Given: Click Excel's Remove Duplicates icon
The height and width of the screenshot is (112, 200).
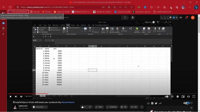Looking at the screenshot, I should (x=112, y=30).
